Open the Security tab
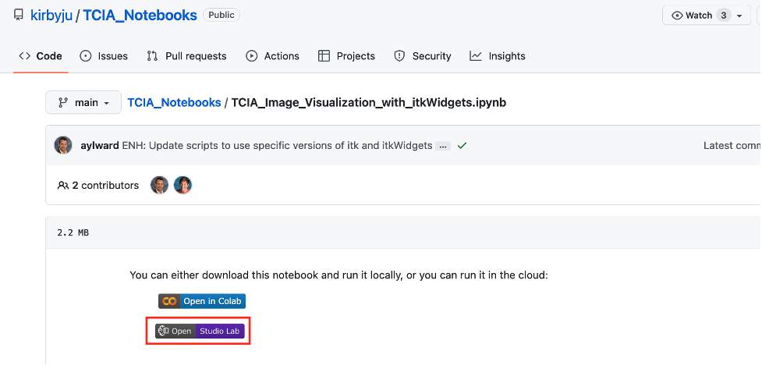This screenshot has height=365, width=762. (423, 56)
